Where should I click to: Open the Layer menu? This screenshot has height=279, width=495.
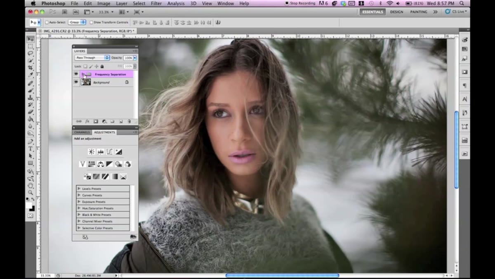click(x=122, y=3)
